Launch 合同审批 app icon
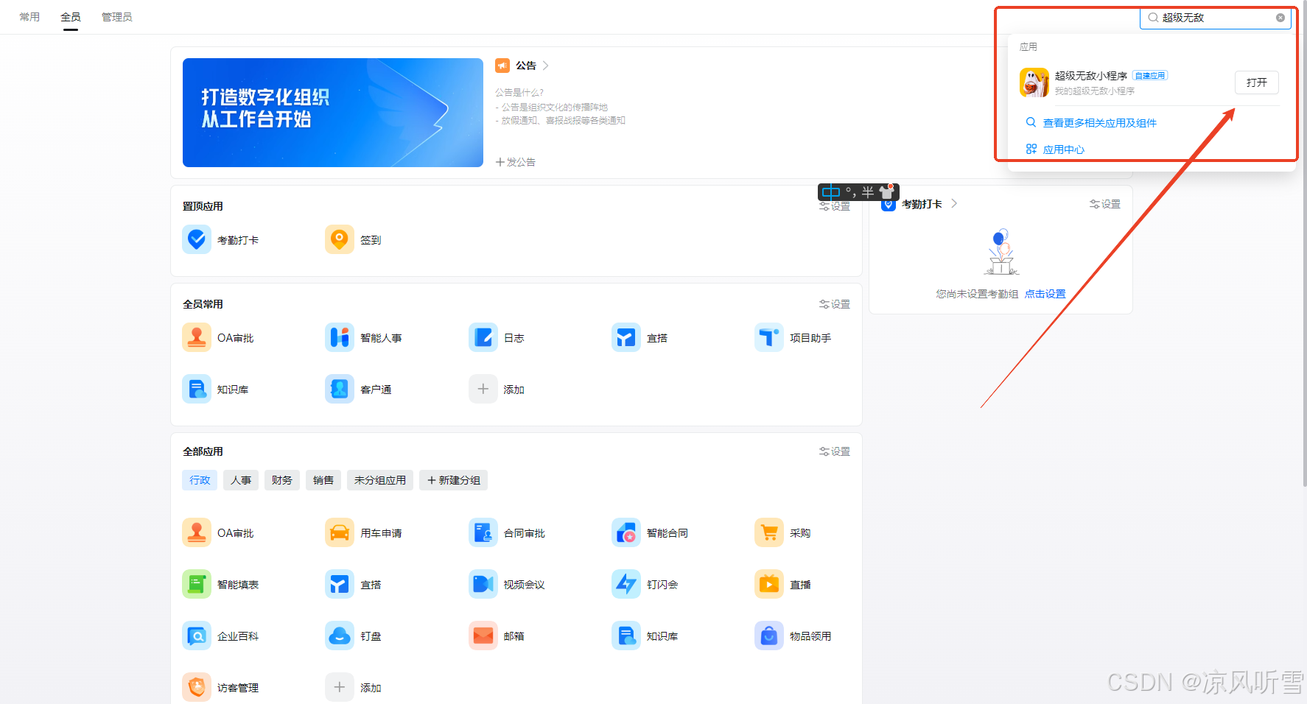 tap(483, 532)
